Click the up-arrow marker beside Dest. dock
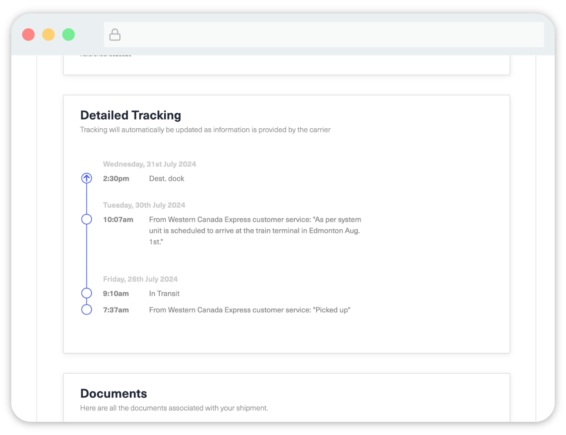The width and height of the screenshot is (566, 435). 87,178
